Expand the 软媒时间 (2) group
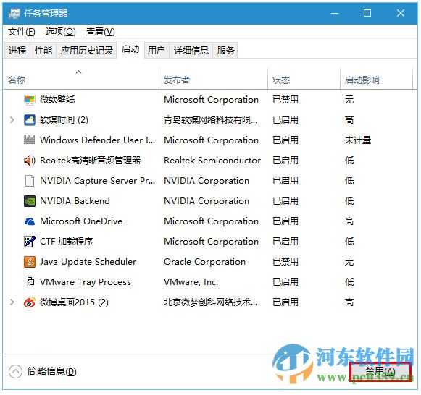Image resolution: width=421 pixels, height=395 pixels. click(12, 120)
